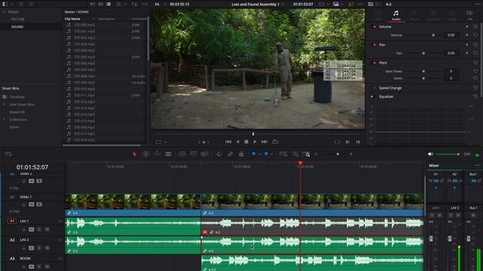This screenshot has height=271, width=483.
Task: Toggle the Position Lock padlock icon
Action: [241, 154]
